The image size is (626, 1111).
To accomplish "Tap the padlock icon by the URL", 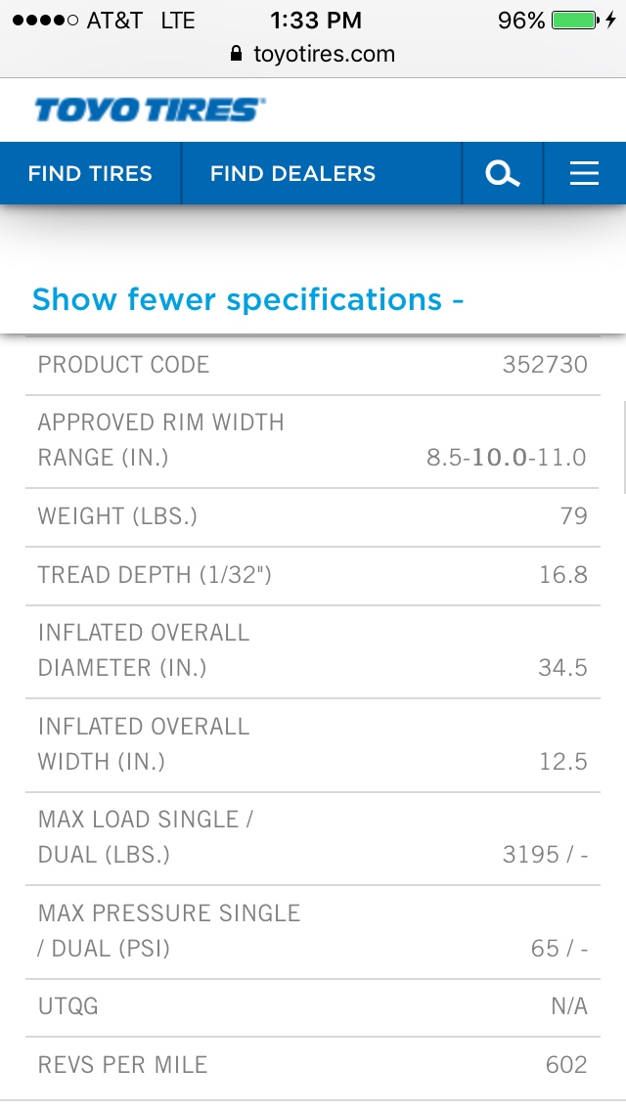I will point(237,54).
